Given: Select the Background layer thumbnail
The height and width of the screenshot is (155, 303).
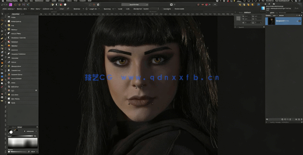Looking at the screenshot, I should [x=271, y=21].
